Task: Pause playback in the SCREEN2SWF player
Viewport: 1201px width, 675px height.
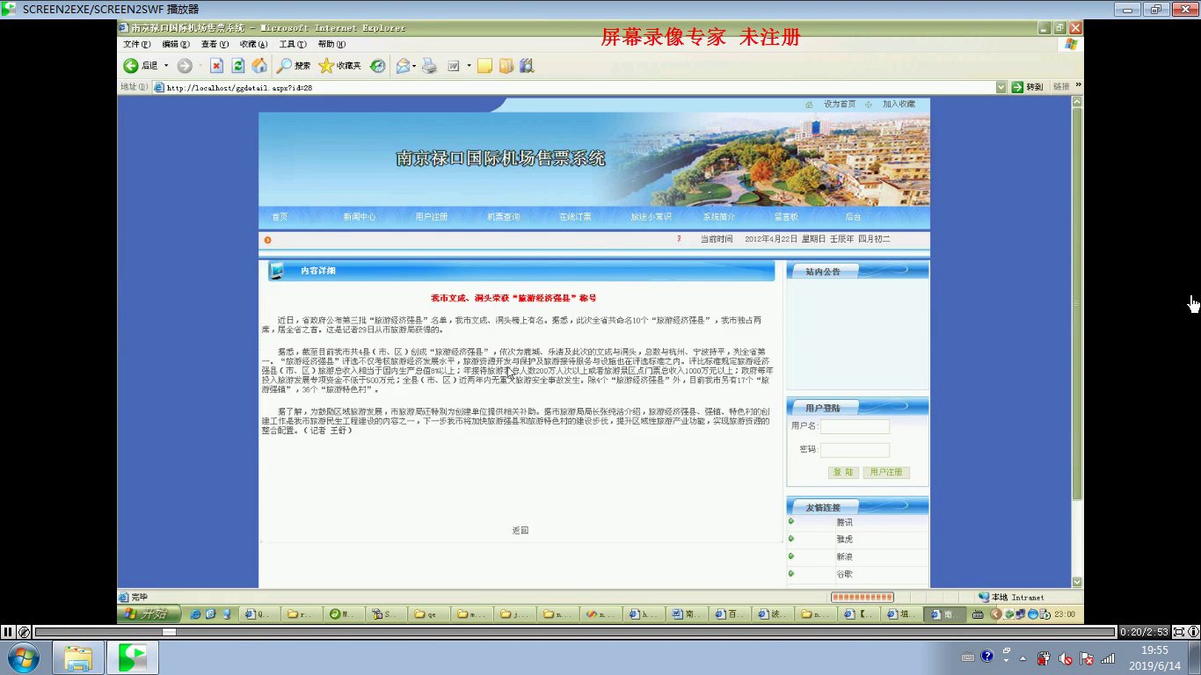Action: tap(8, 632)
